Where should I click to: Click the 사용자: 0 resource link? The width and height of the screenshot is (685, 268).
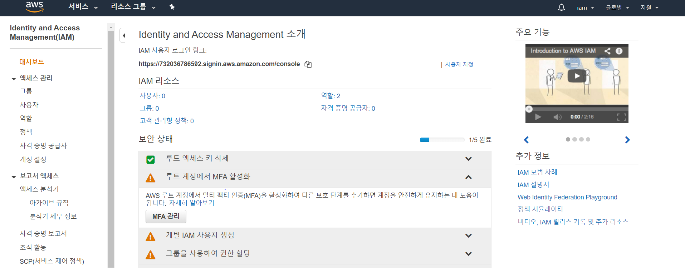pos(152,96)
